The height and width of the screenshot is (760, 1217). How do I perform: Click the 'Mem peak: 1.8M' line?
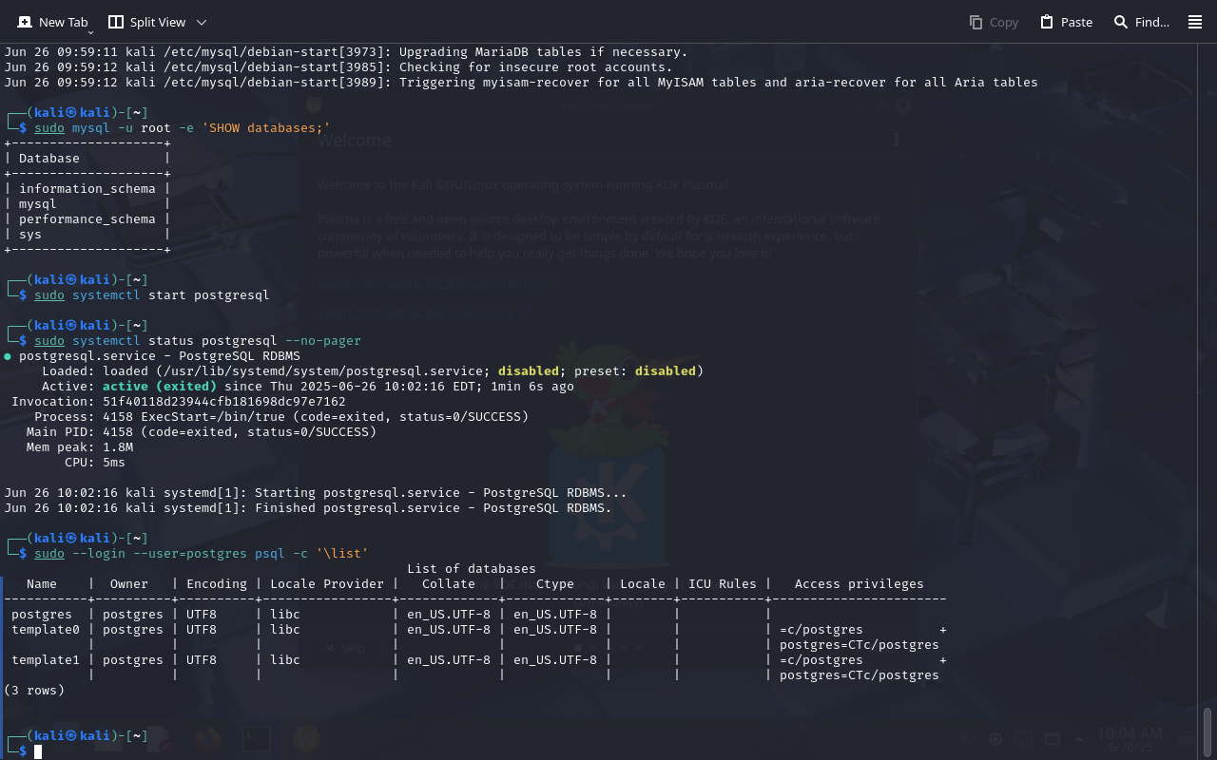tap(80, 447)
